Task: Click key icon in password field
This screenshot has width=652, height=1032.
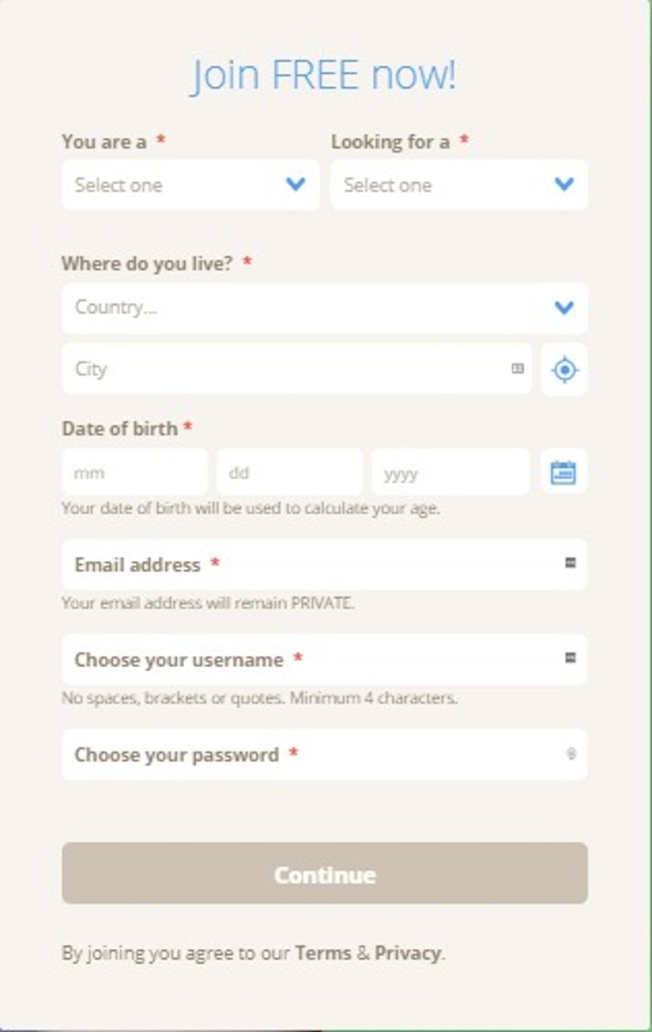Action: [571, 754]
